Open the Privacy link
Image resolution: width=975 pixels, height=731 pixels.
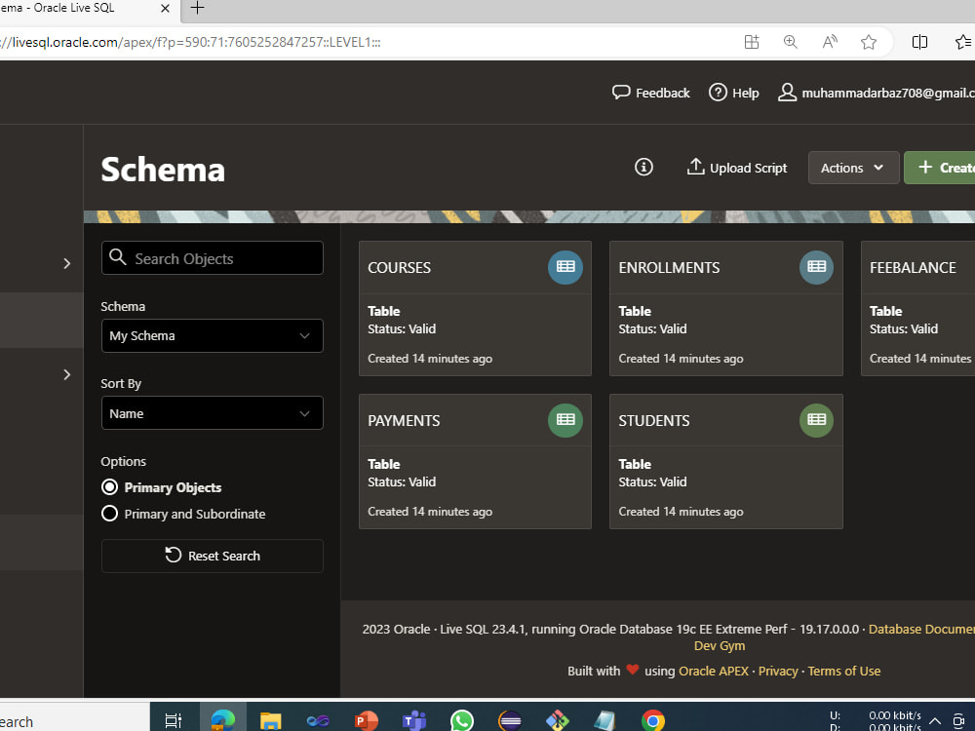click(x=778, y=672)
